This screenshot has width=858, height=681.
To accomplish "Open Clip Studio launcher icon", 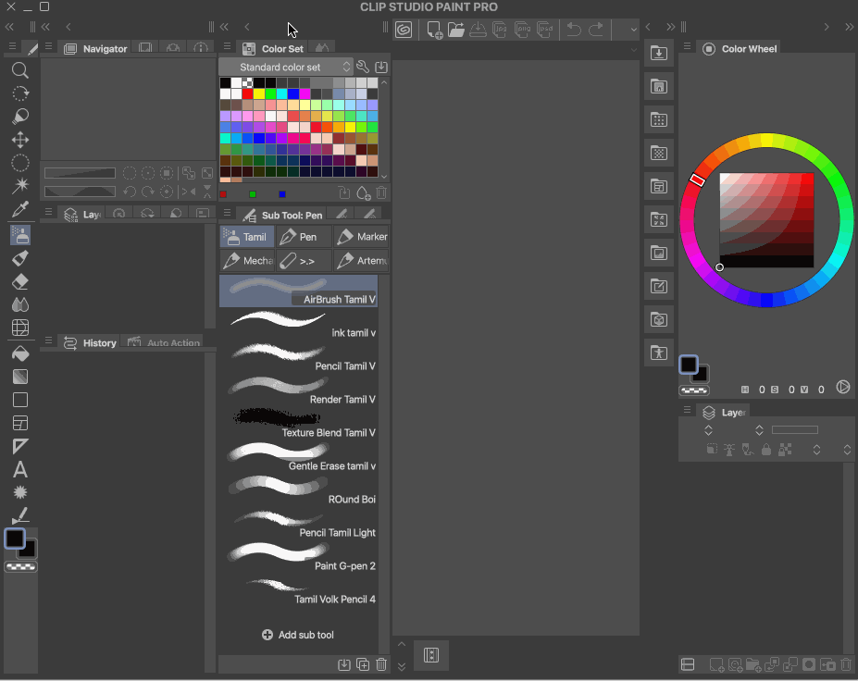I will (404, 30).
